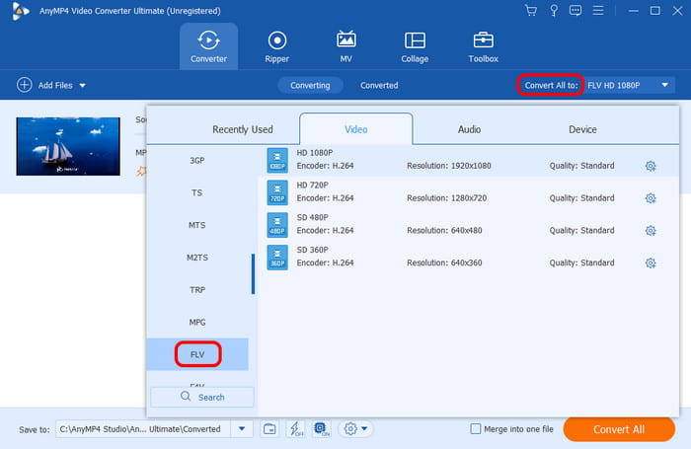Screen dimensions: 691x449
Task: Click the AnyMP4 app logo icon
Action: coord(20,11)
